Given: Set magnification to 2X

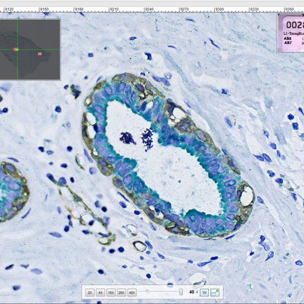Looking at the screenshot, I should [x=90, y=292].
